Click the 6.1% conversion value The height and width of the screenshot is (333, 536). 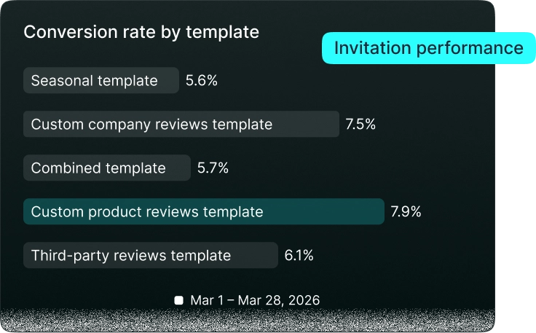299,255
